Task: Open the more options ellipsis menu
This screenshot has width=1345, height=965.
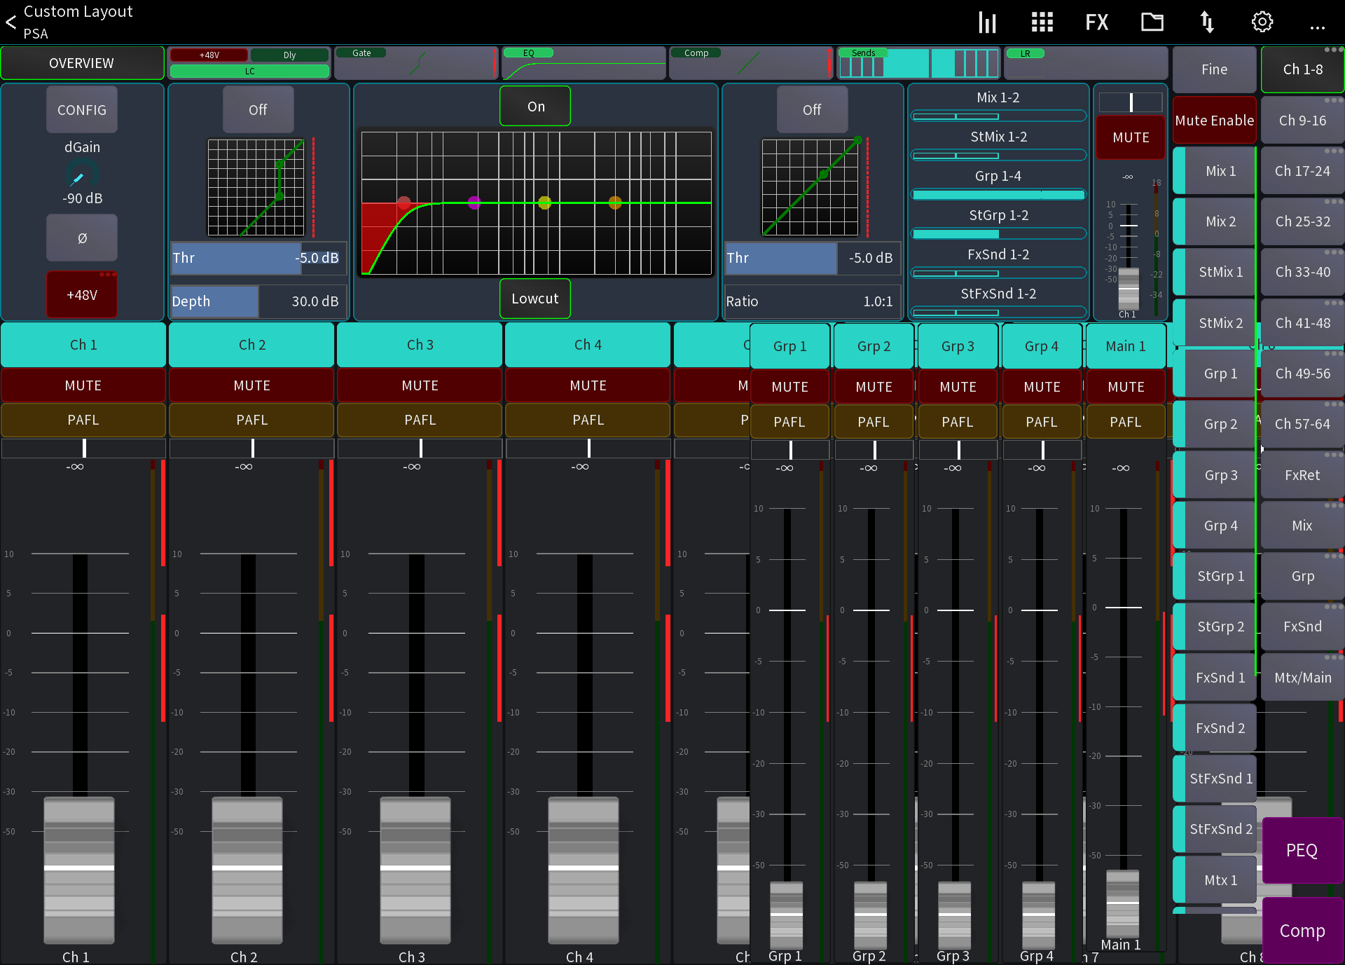Action: click(x=1318, y=27)
